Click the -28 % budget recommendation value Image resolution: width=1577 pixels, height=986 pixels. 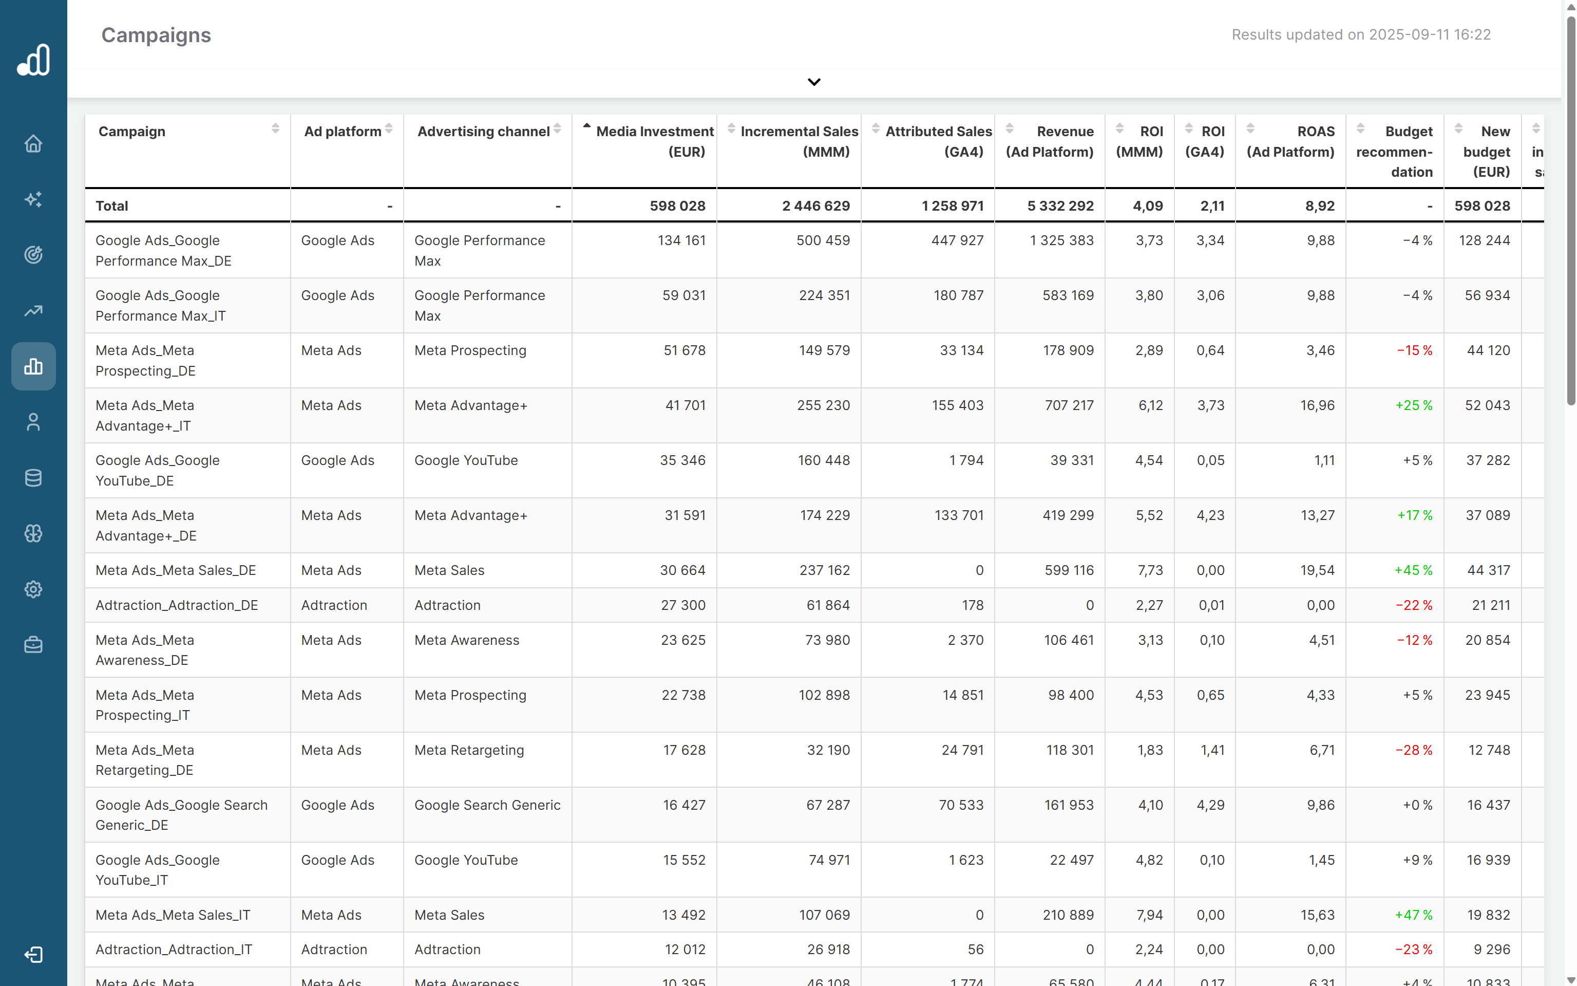click(1414, 751)
